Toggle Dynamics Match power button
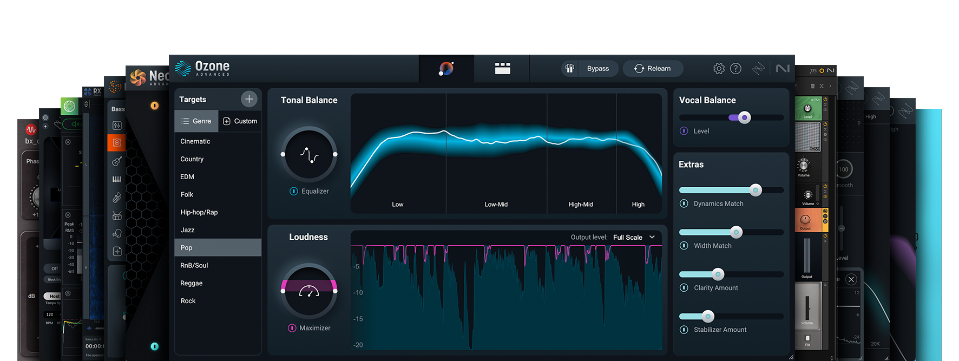959x361 pixels. tap(684, 204)
